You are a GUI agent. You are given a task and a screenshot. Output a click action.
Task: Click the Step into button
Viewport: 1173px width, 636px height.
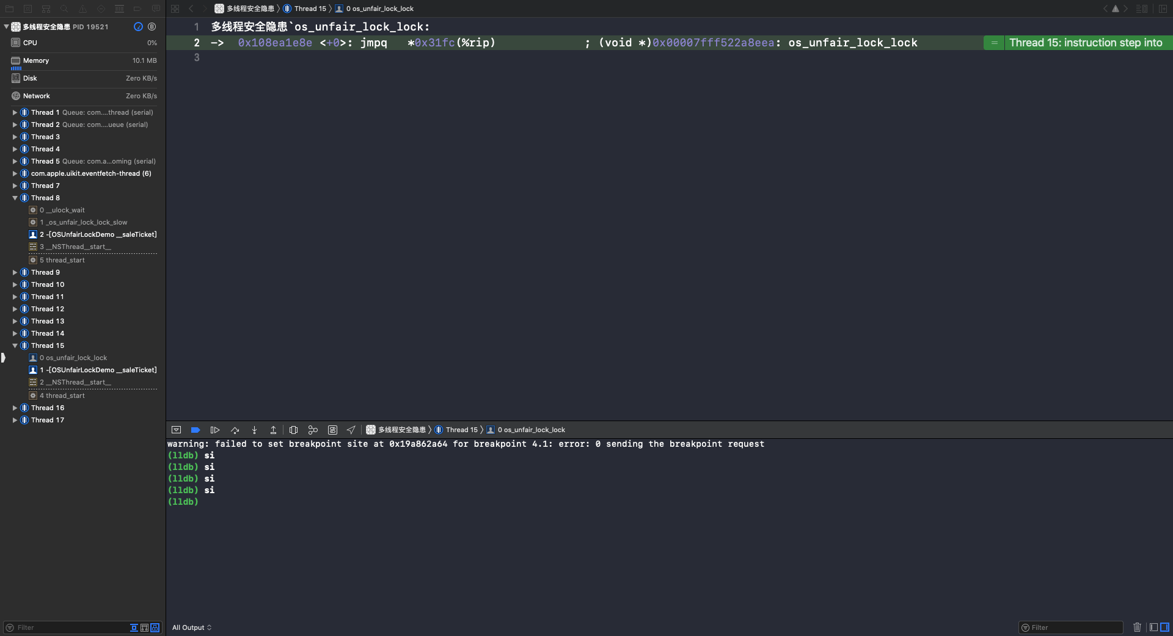click(254, 430)
